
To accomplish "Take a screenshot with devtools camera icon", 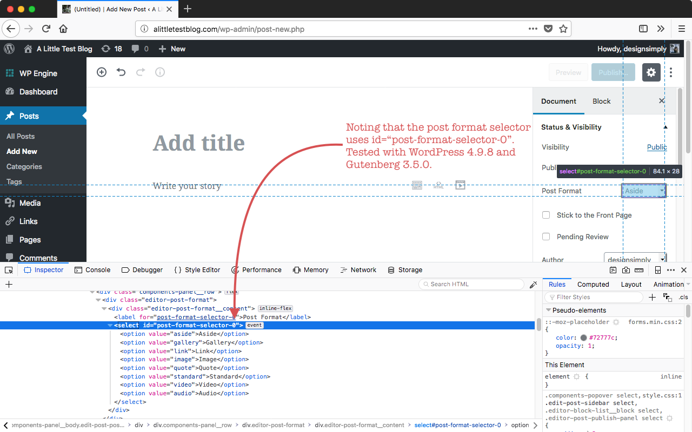I will coord(626,270).
